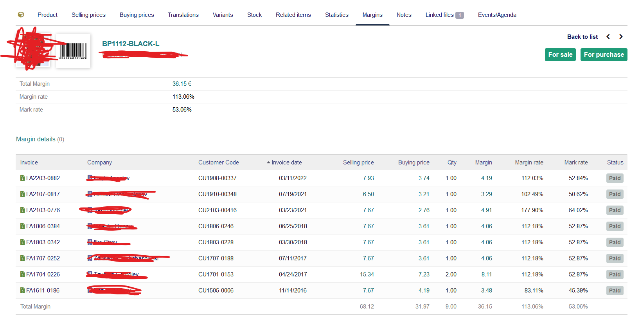Click the invoice icon beside FA2107-0817
This screenshot has width=640, height=323.
(x=22, y=194)
